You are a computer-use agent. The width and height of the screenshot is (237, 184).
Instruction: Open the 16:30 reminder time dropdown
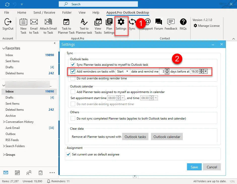[206, 72]
